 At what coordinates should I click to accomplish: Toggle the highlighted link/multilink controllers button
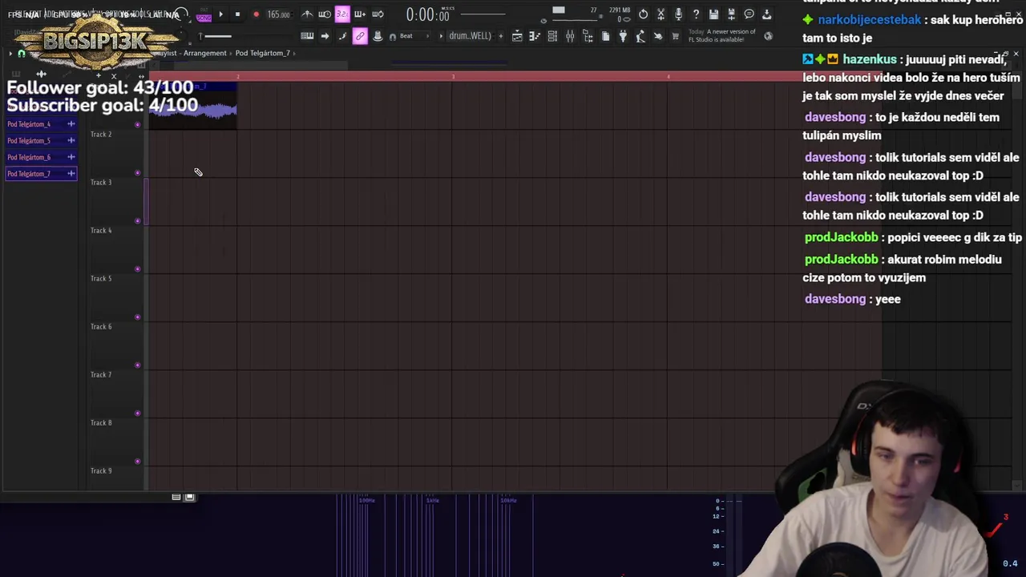[x=360, y=36]
